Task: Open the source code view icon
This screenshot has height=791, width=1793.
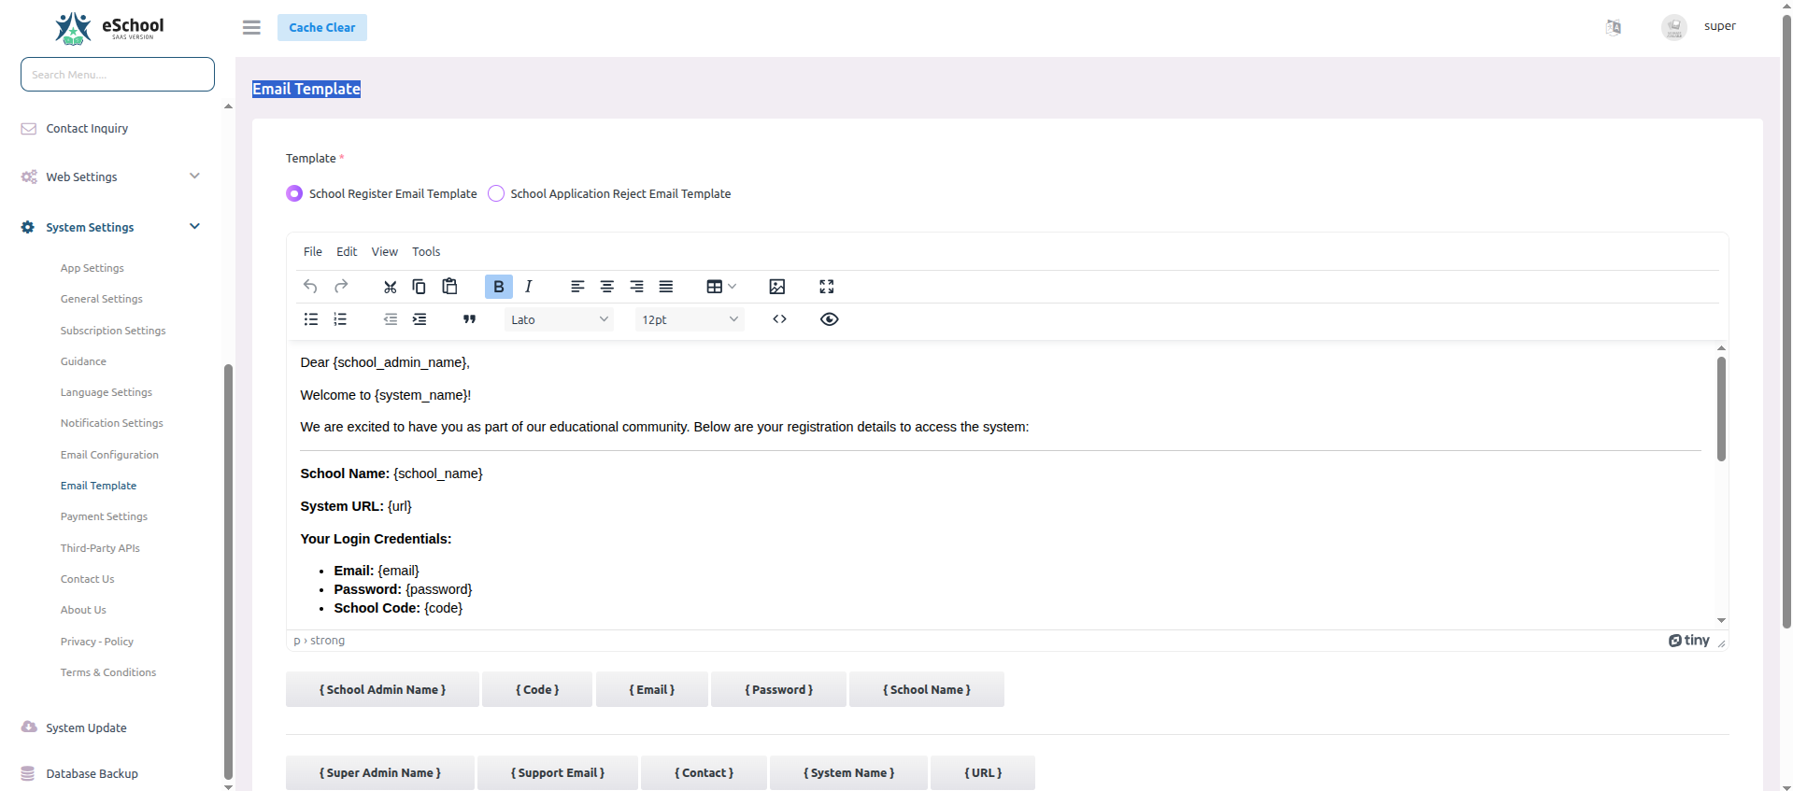Action: [779, 319]
